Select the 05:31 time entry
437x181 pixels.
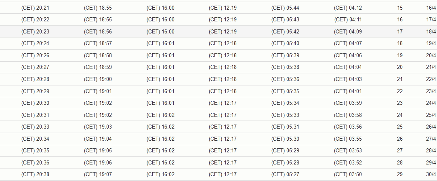(x=286, y=127)
